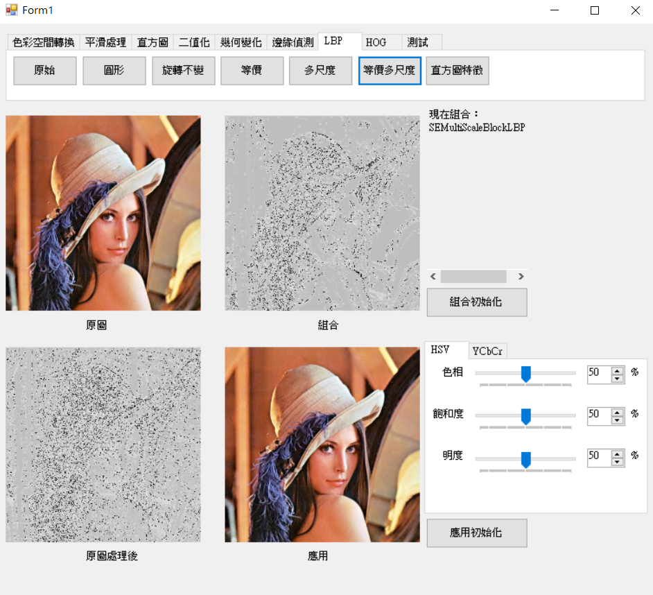Open the 測試 tab

coord(421,42)
